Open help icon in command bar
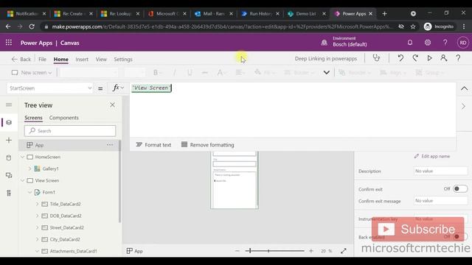Image resolution: width=472 pixels, height=265 pixels. [x=458, y=58]
